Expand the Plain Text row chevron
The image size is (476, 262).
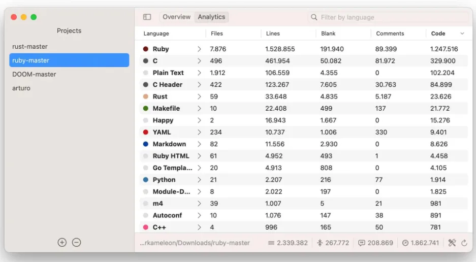coord(199,73)
